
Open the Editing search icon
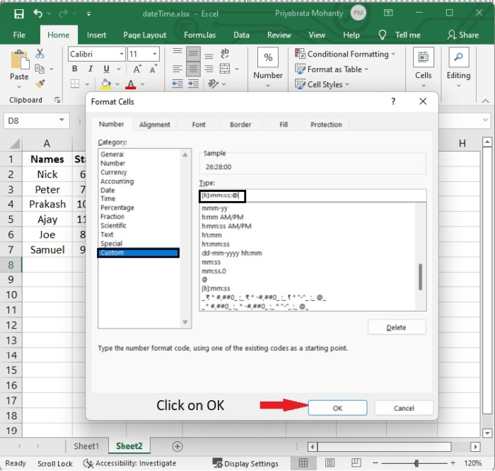458,57
